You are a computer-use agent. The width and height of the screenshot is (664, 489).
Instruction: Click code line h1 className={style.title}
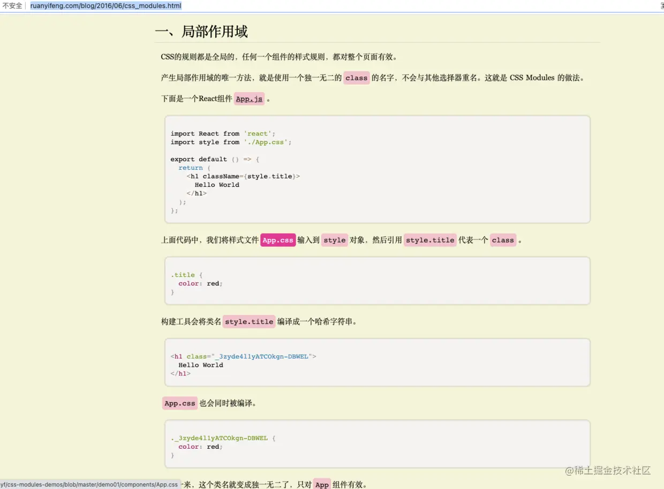click(x=243, y=177)
